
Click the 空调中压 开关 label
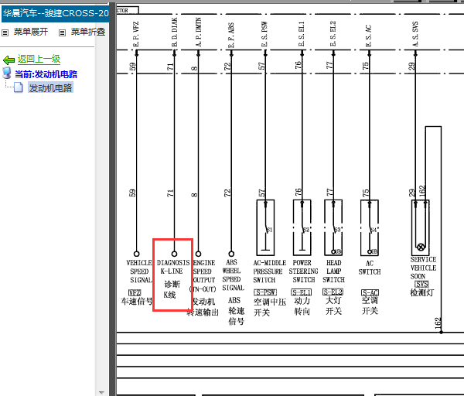pos(270,307)
